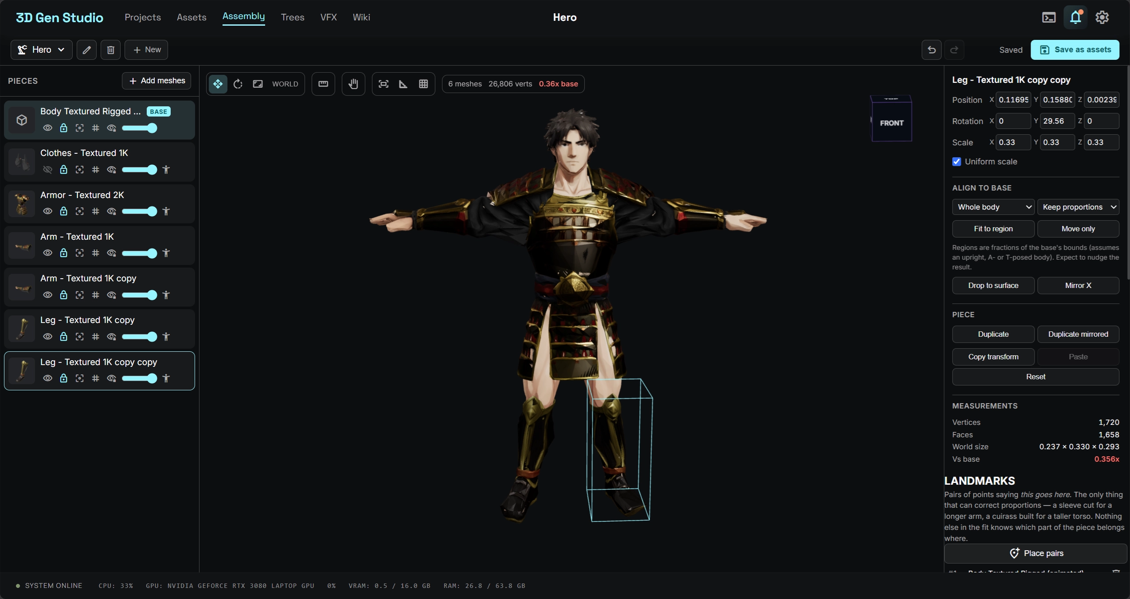Open notifications bell
This screenshot has width=1130, height=599.
coord(1075,17)
